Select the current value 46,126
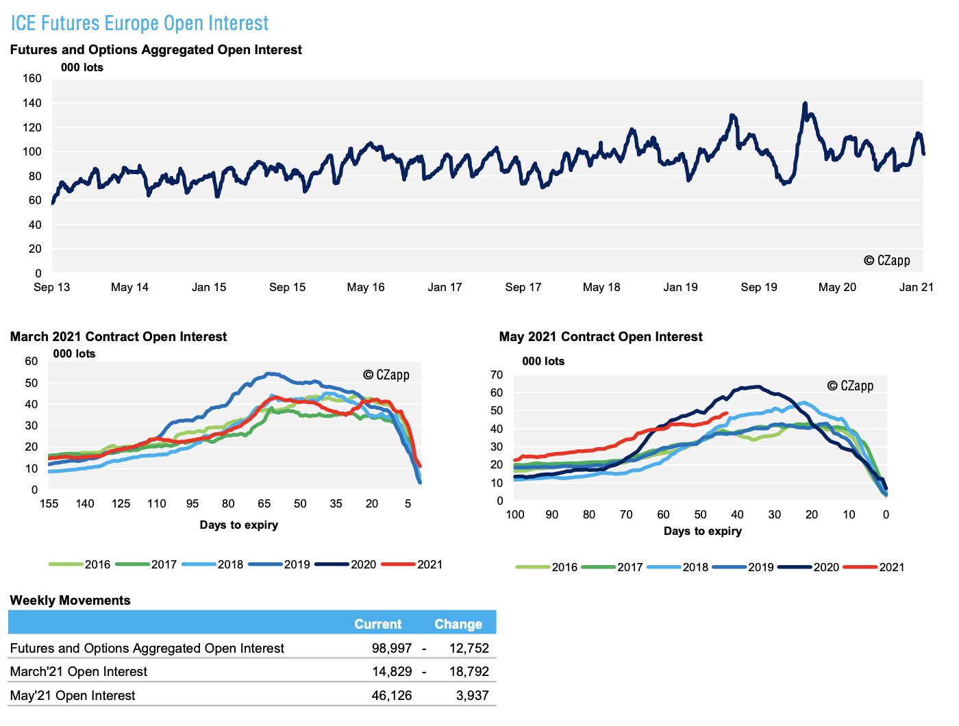This screenshot has height=726, width=959. coord(392,695)
